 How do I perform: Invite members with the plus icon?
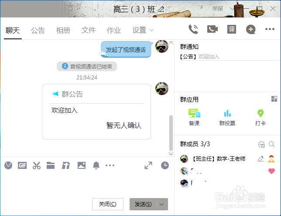click(250, 29)
